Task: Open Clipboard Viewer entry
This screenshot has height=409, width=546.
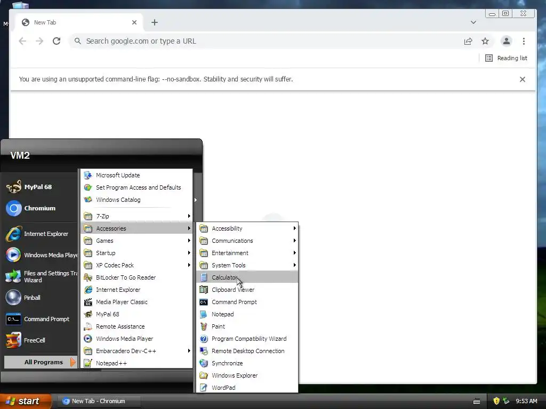Action: [247, 290]
